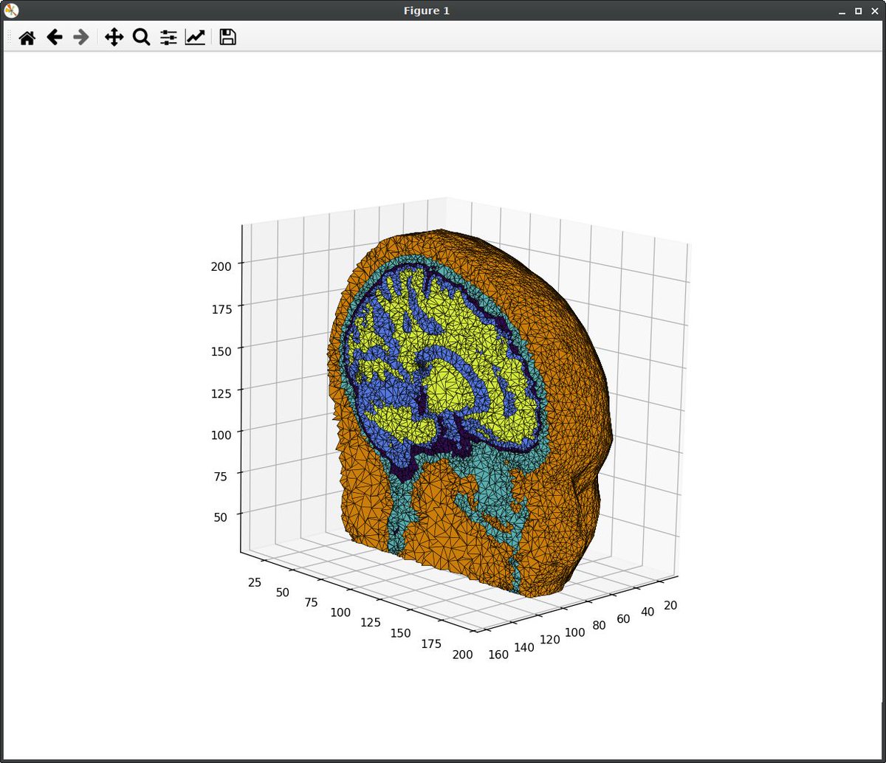
Task: Reset the view with the Home icon
Action: pos(27,38)
